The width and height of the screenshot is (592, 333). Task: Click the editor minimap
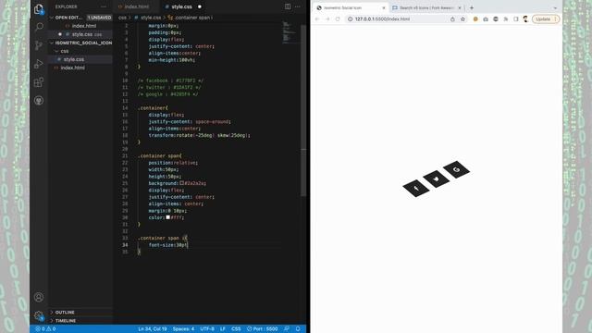[x=290, y=32]
